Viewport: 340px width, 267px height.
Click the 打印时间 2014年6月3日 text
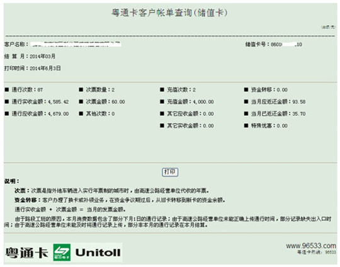point(33,68)
